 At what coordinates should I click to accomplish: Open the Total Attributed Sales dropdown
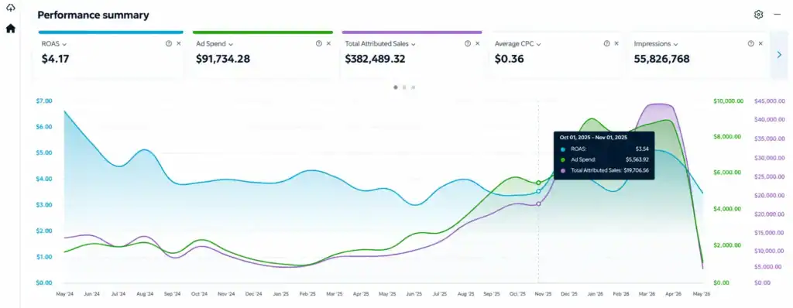(x=380, y=44)
